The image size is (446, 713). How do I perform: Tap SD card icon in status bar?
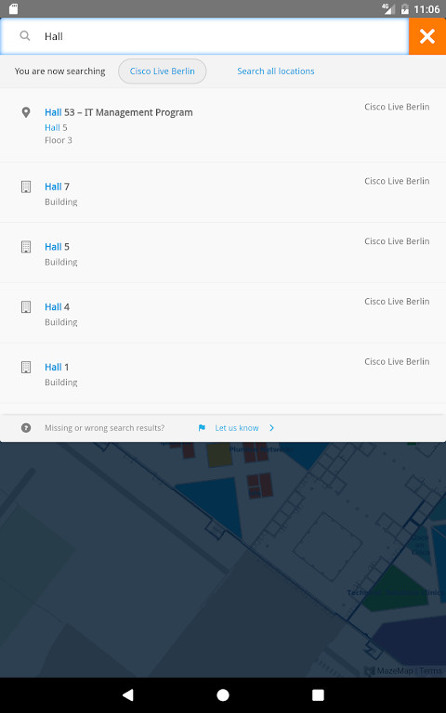tap(14, 8)
